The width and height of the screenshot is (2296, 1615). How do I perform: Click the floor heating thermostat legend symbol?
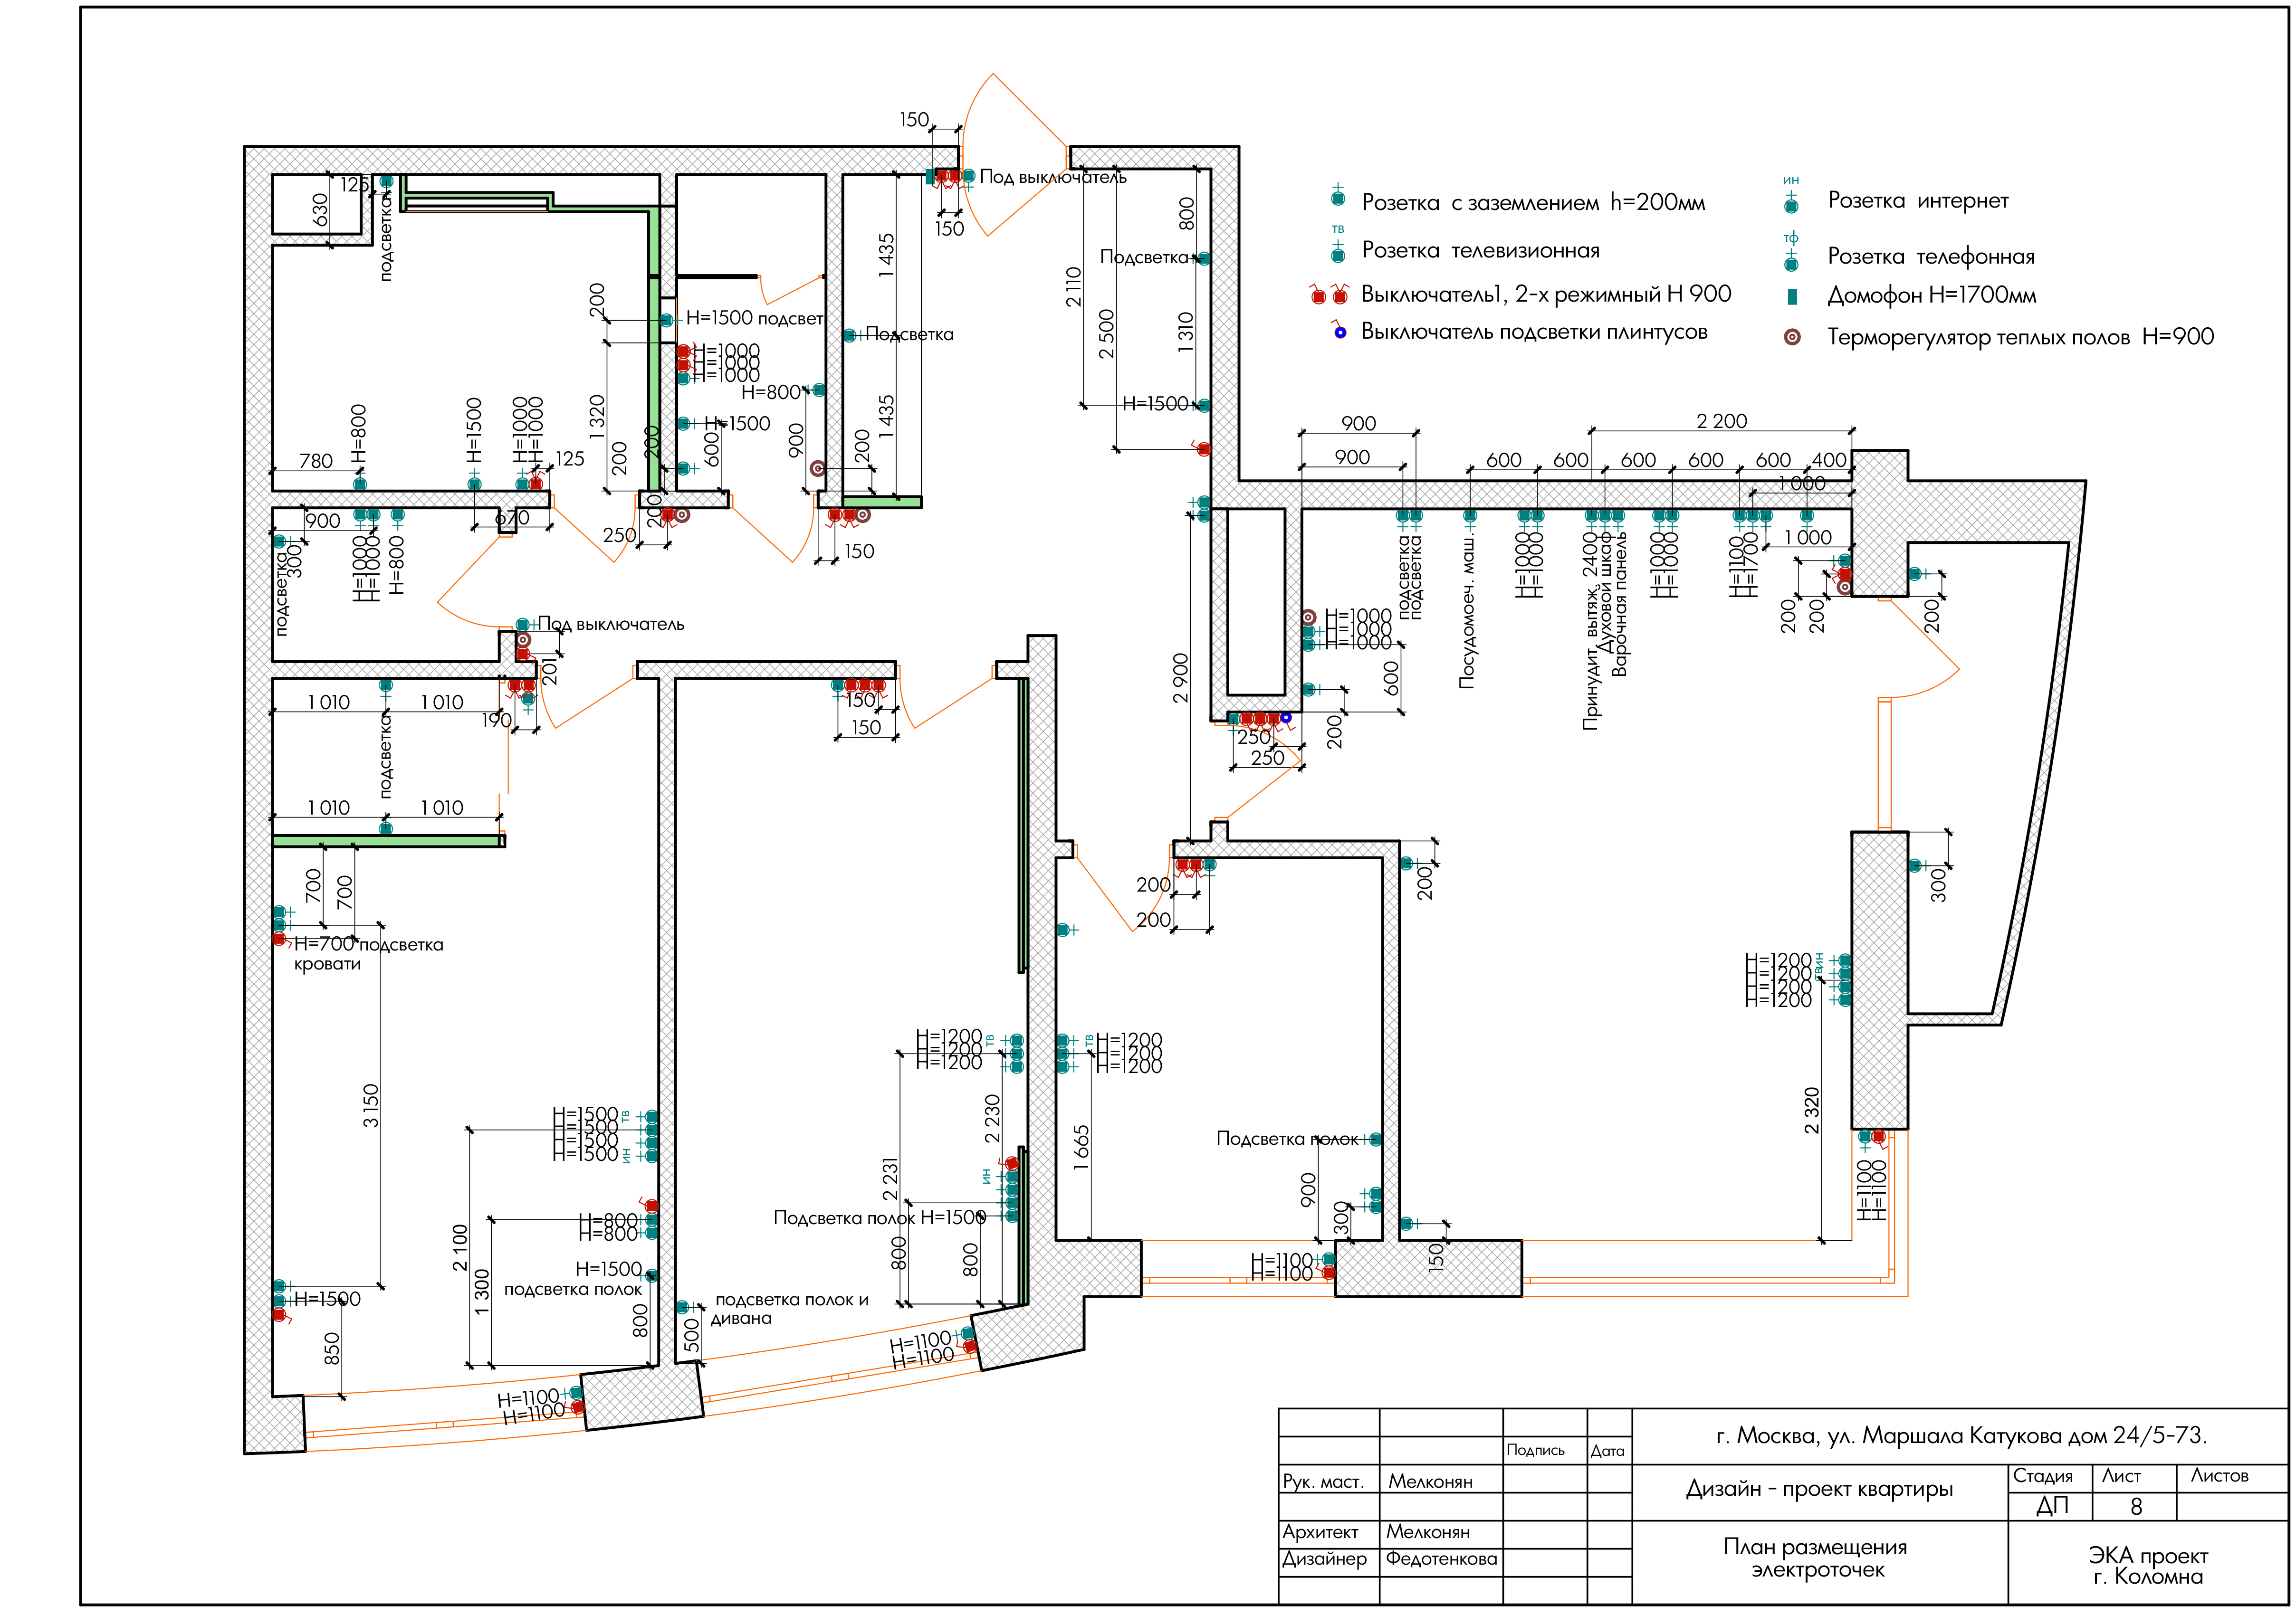pyautogui.click(x=1792, y=337)
